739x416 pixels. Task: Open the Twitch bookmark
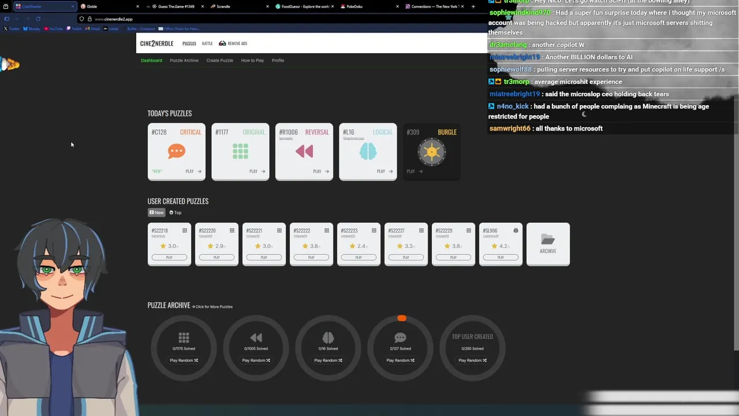click(x=74, y=28)
